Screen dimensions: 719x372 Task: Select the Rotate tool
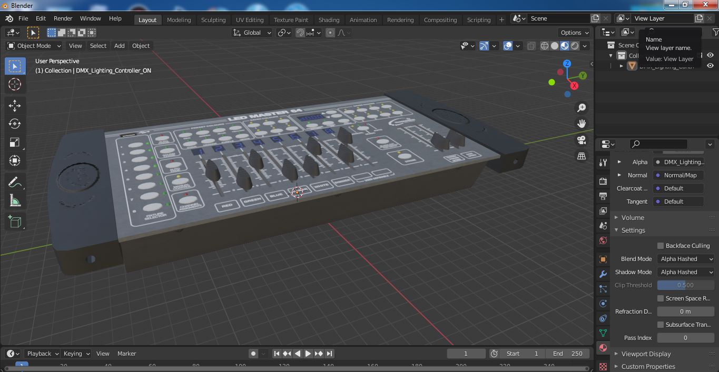[x=15, y=124]
